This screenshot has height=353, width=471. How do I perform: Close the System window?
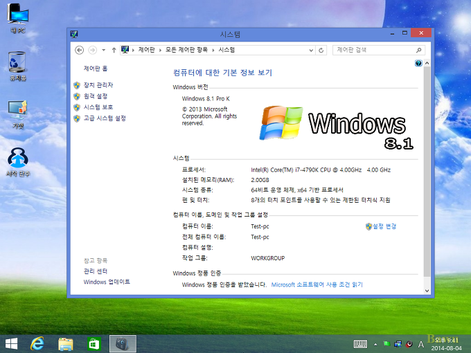point(421,33)
